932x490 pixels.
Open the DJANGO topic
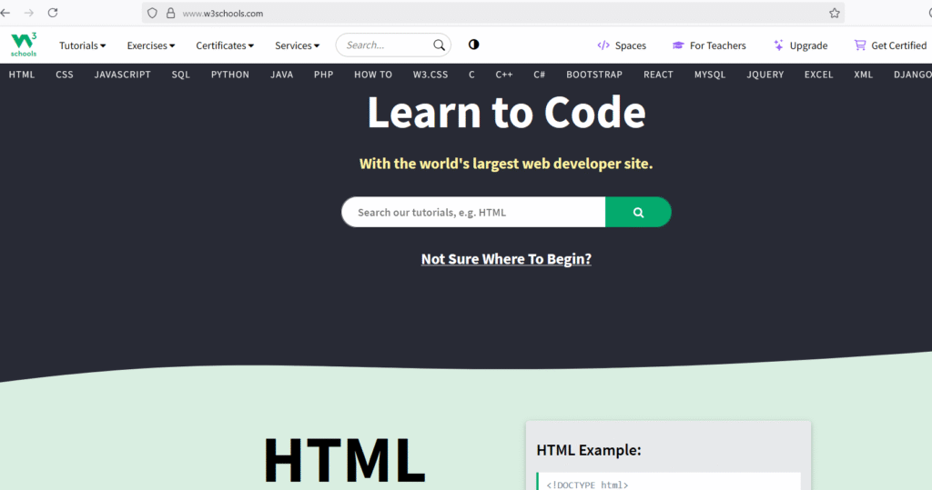(x=912, y=75)
